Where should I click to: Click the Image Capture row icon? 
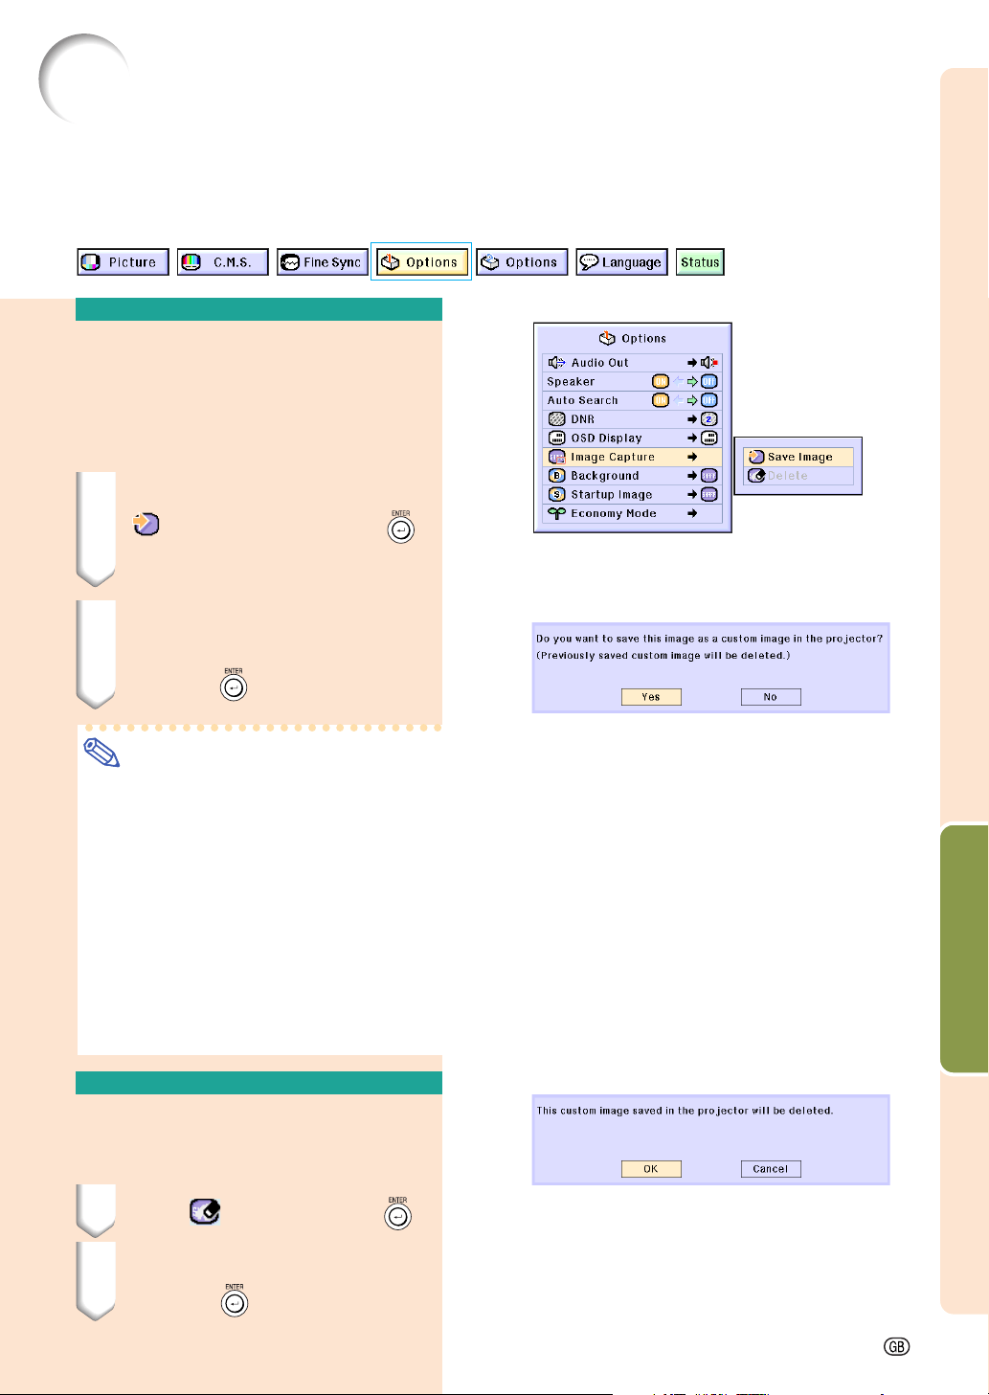coord(556,457)
